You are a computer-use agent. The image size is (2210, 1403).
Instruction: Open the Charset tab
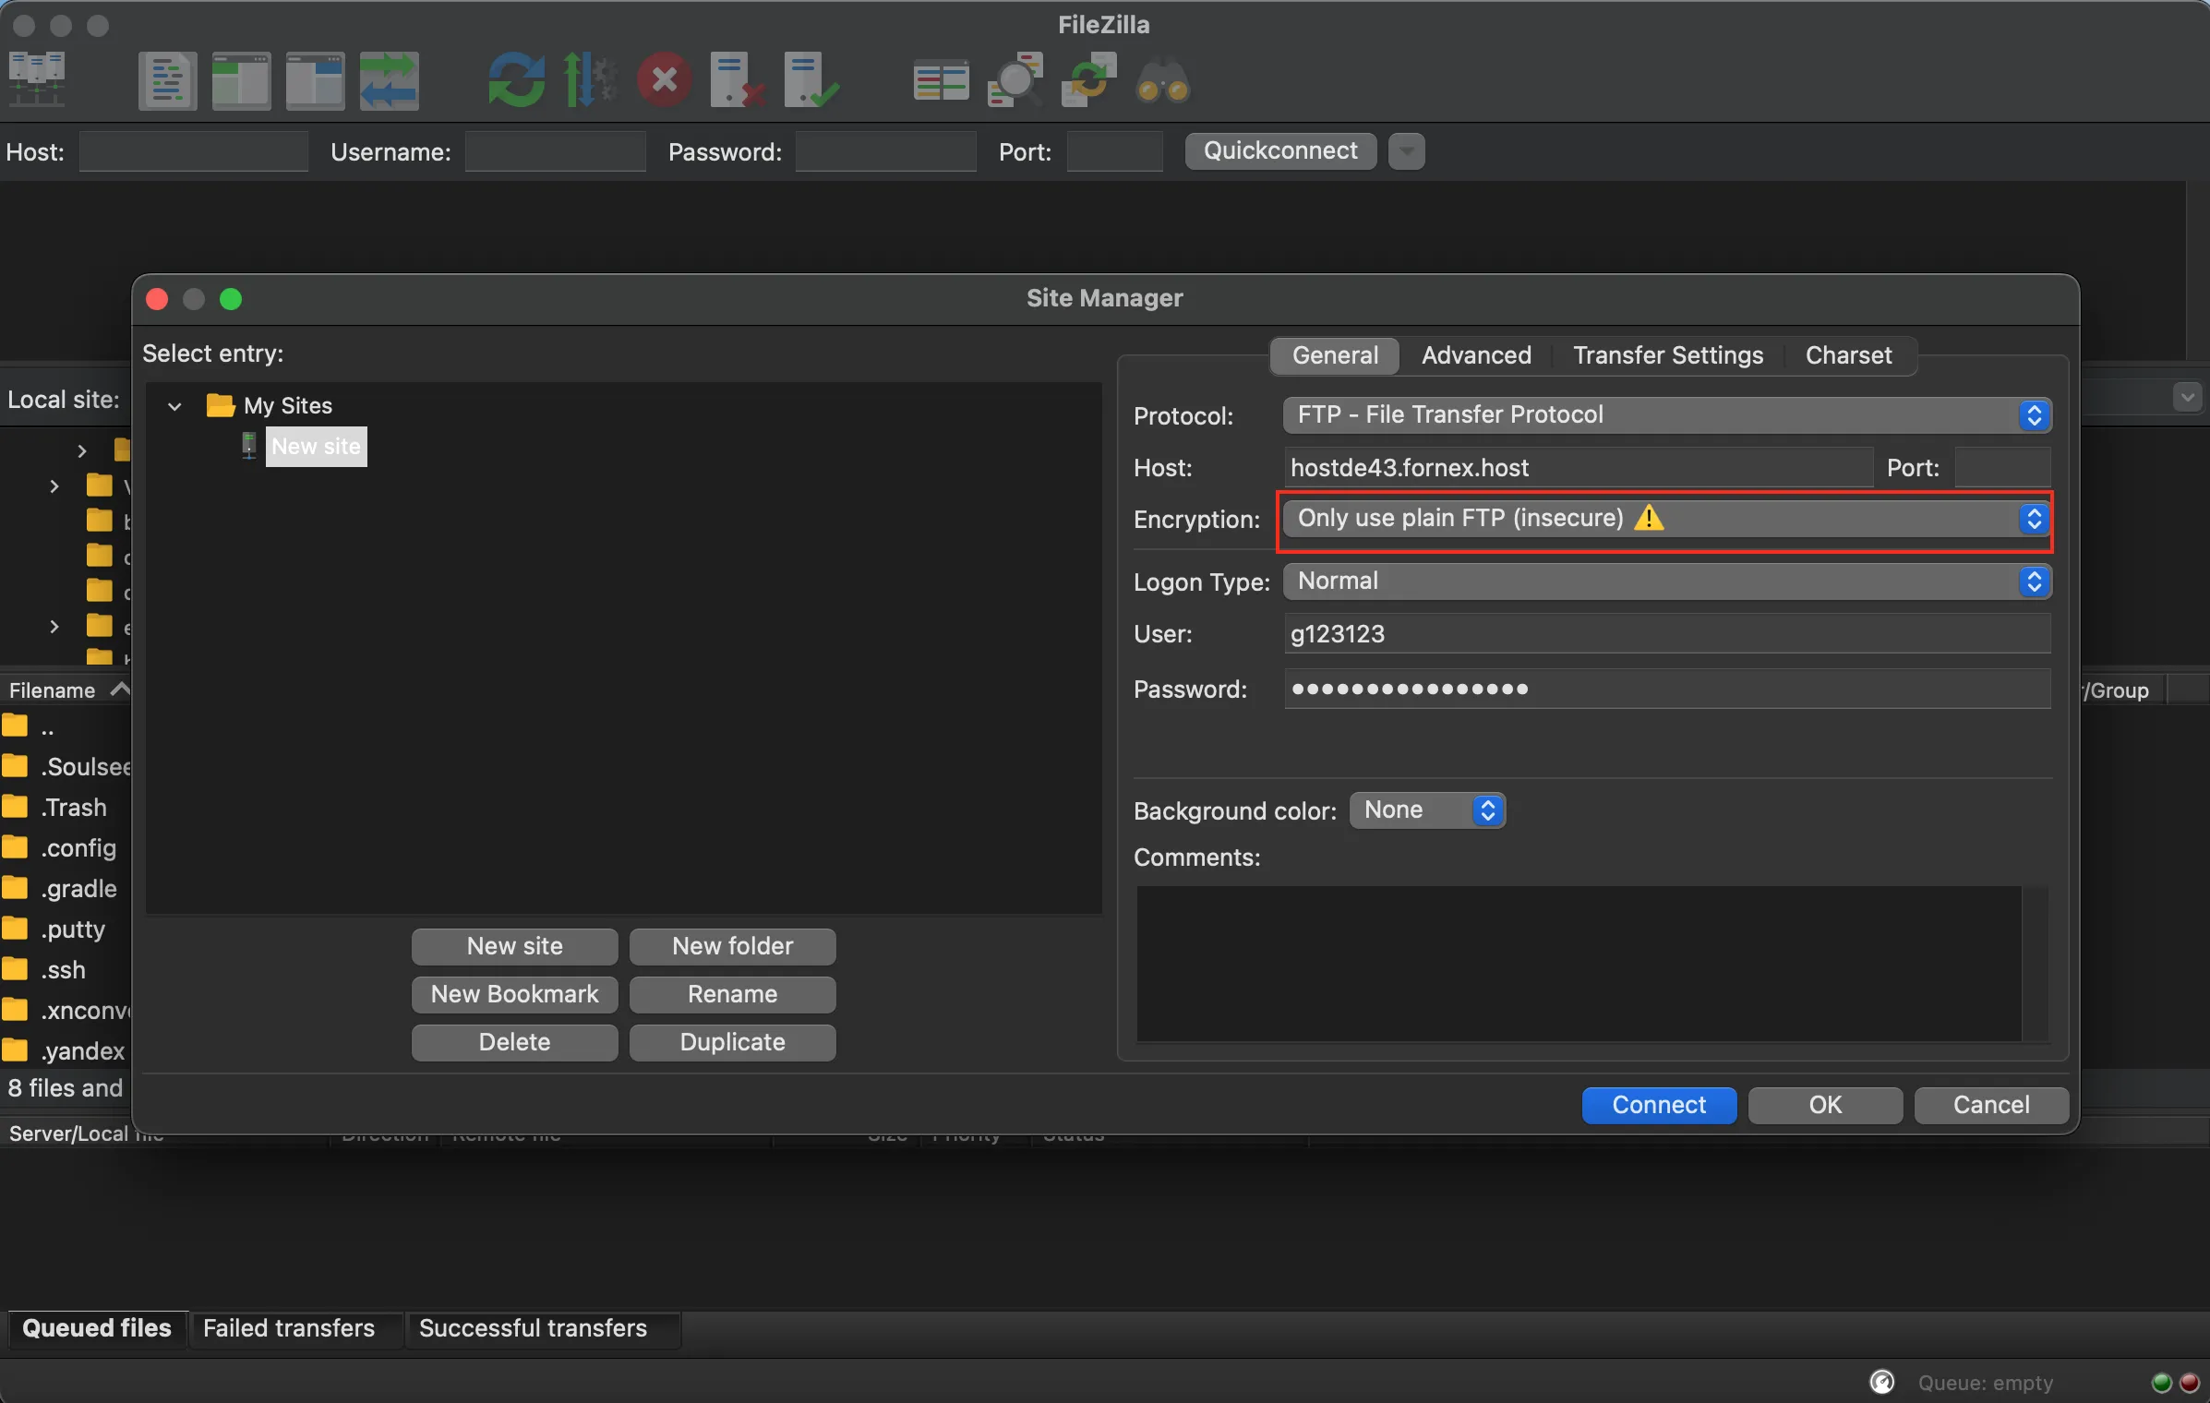tap(1848, 355)
